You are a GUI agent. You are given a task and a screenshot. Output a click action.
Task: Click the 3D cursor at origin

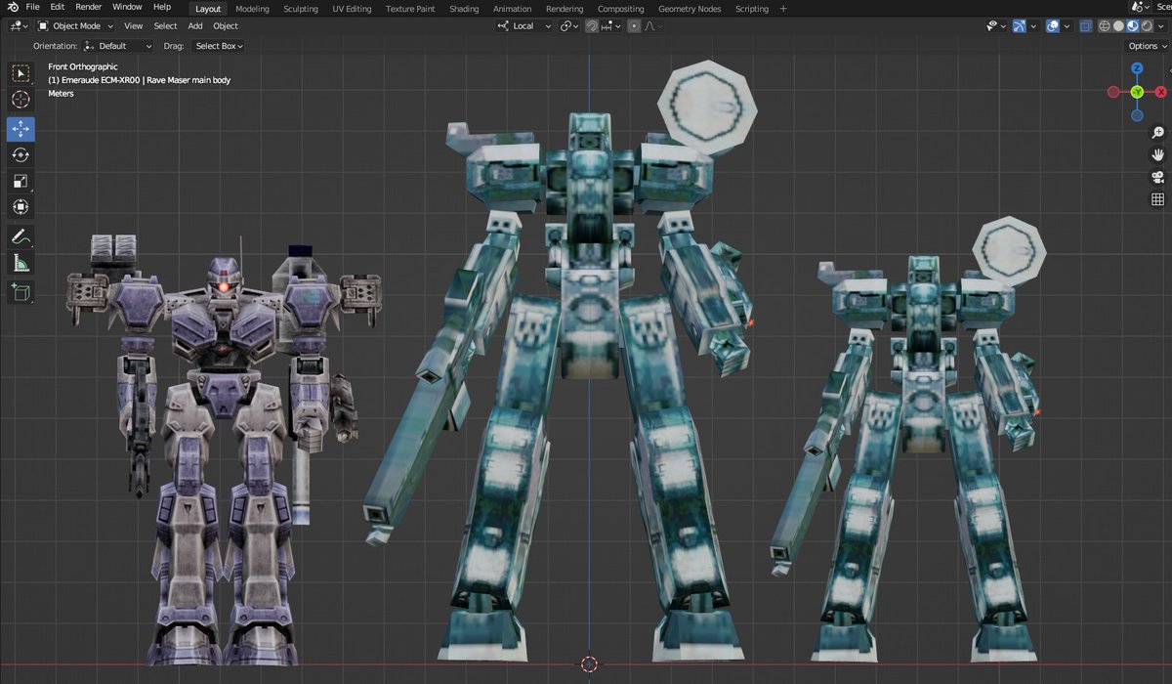pos(589,663)
